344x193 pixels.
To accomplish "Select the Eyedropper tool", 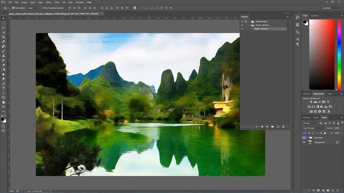I will tap(3, 42).
